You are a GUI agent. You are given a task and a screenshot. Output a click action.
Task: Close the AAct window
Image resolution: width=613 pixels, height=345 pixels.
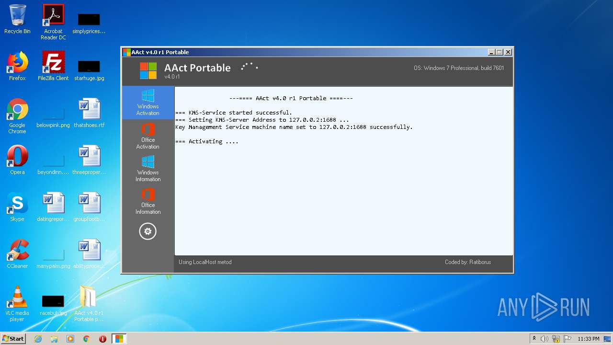pos(508,52)
